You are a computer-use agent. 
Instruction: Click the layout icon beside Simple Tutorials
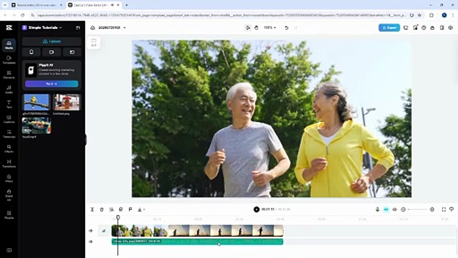pyautogui.click(x=78, y=28)
